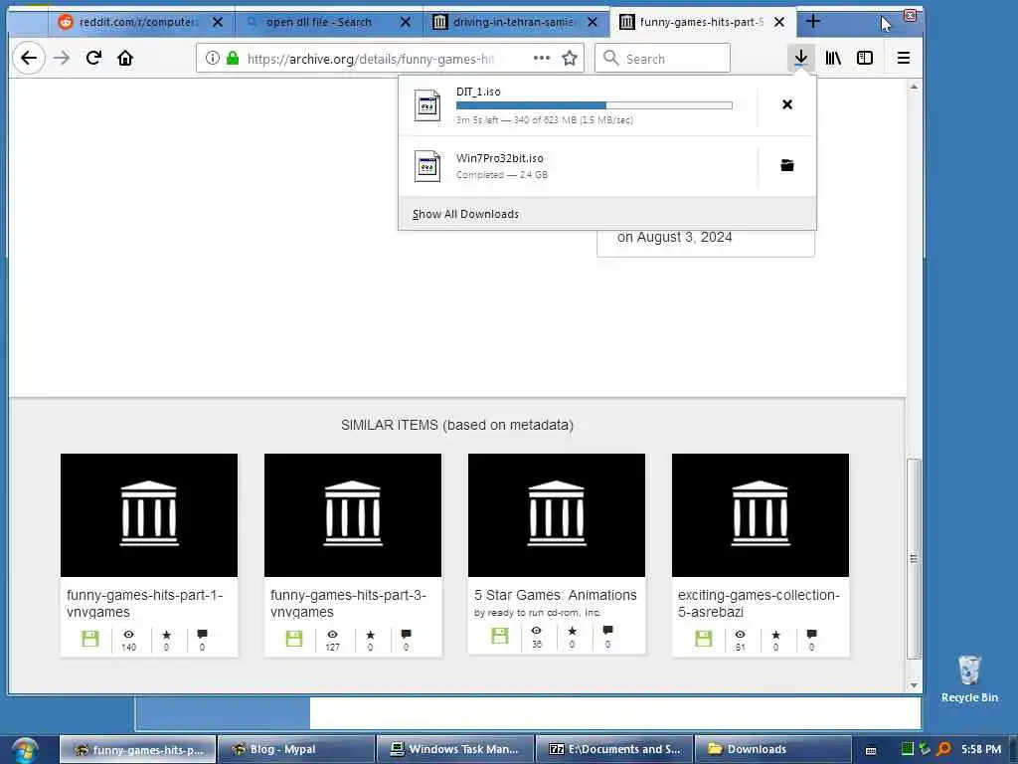
Task: Click reviews comment icon on funny-games-hits-part-1 card
Action: [202, 634]
